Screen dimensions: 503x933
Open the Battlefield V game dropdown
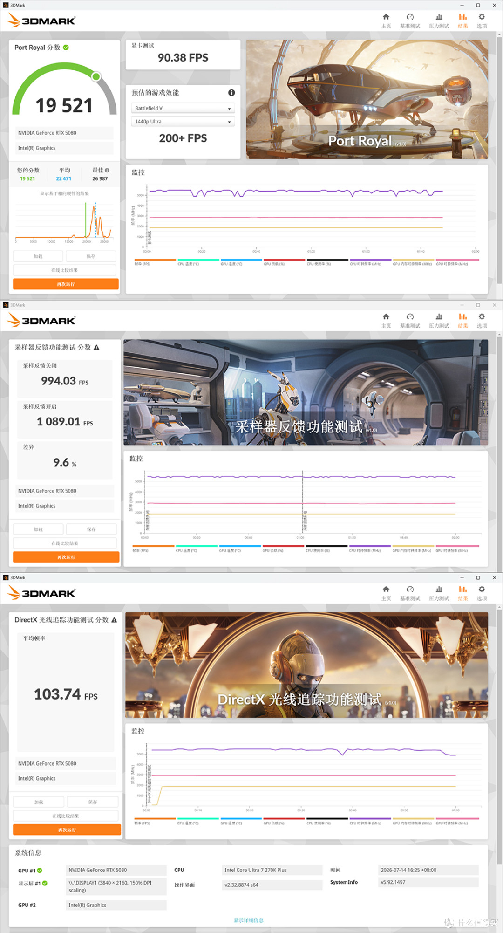click(183, 108)
